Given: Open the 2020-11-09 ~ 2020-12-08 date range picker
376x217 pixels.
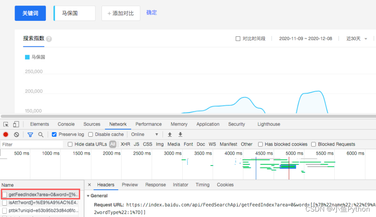Looking at the screenshot, I should coord(305,38).
